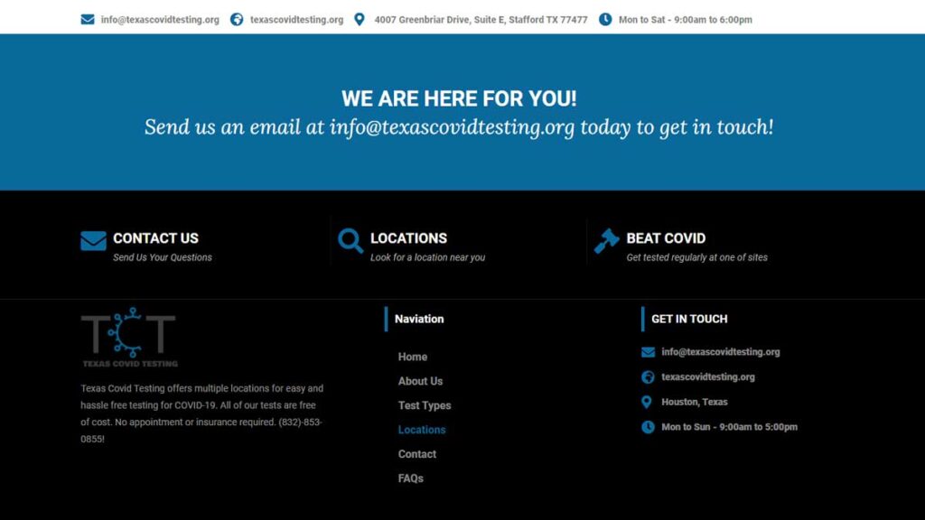The width and height of the screenshot is (925, 520).
Task: Click the large envelope icon beside Contact Us
Action: tap(93, 240)
